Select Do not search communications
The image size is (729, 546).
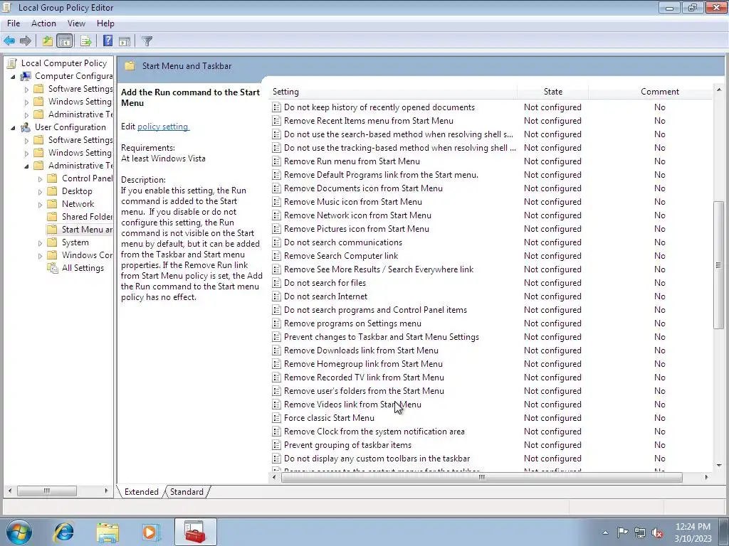point(343,242)
